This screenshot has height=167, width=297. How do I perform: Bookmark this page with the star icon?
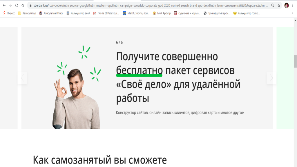click(279, 5)
